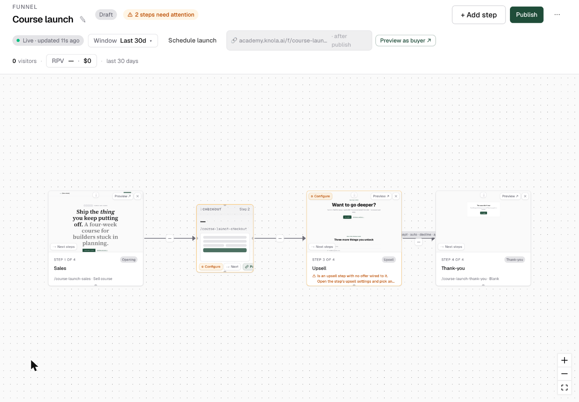The width and height of the screenshot is (579, 402).
Task: Zoom in the canvas with the plus icon
Action: pos(564,360)
